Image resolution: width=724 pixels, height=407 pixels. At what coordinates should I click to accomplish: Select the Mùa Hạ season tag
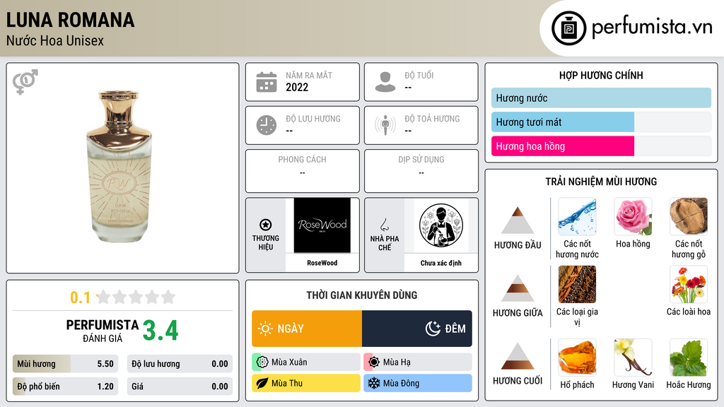418,362
